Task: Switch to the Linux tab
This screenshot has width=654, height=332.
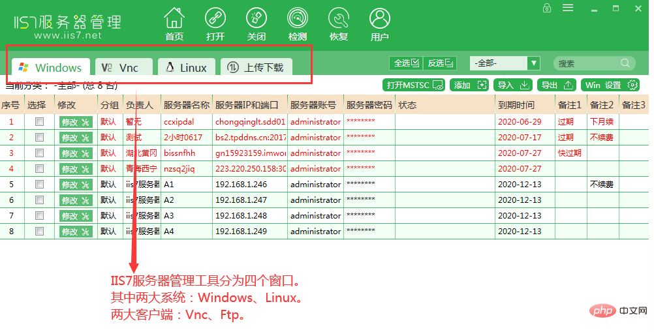Action: (187, 67)
